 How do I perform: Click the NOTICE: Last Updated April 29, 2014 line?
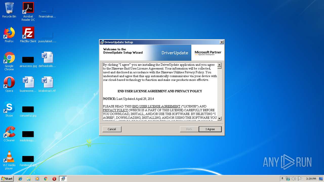(128, 99)
